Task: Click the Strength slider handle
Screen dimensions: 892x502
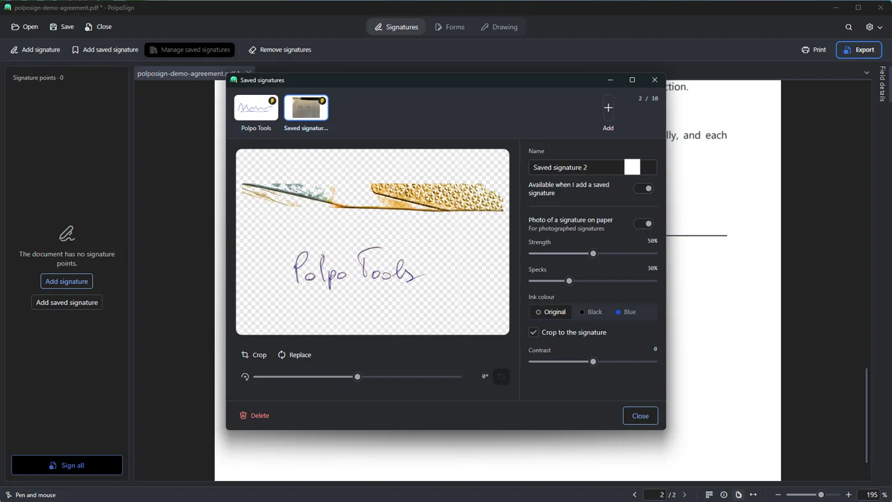Action: tap(593, 254)
